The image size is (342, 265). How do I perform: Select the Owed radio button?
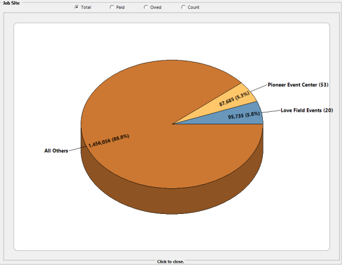(x=146, y=7)
